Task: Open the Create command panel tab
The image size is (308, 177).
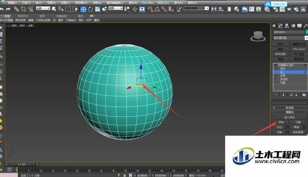Action: tap(274, 26)
